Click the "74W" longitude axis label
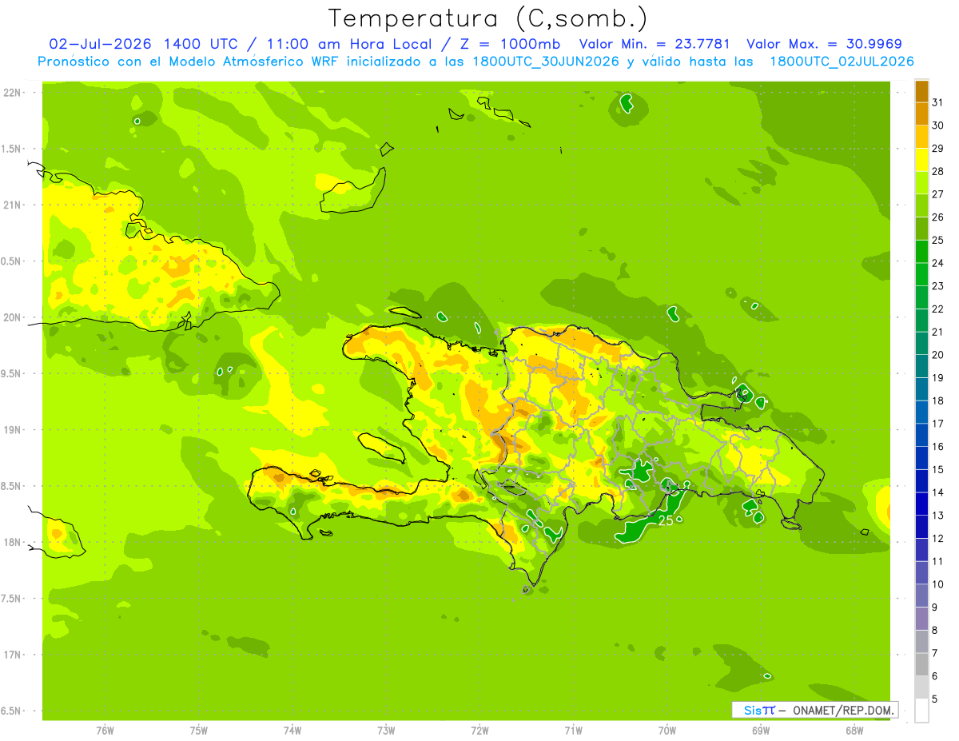Viewport: 959px width, 741px height. (x=292, y=730)
